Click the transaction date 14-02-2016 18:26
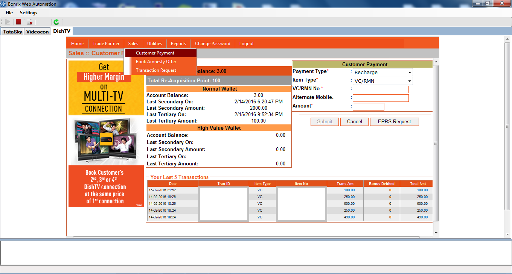This screenshot has height=274, width=512. click(162, 197)
